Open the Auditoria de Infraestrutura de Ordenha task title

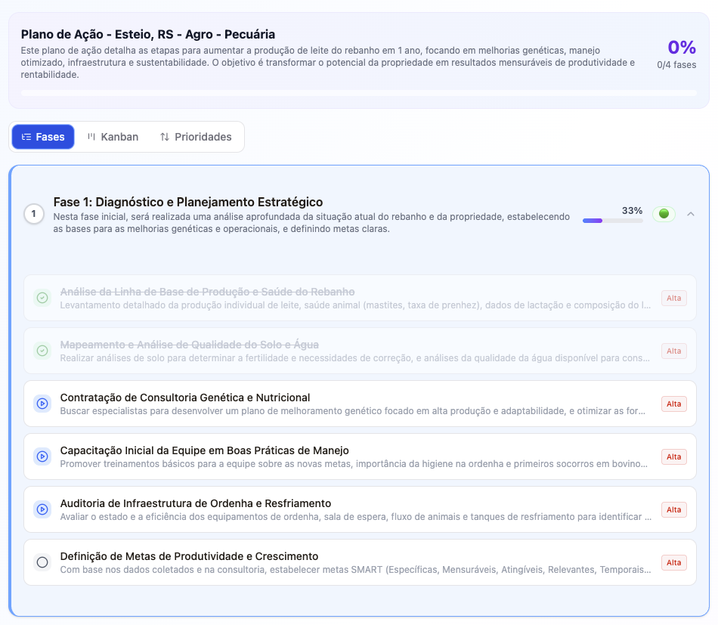196,503
